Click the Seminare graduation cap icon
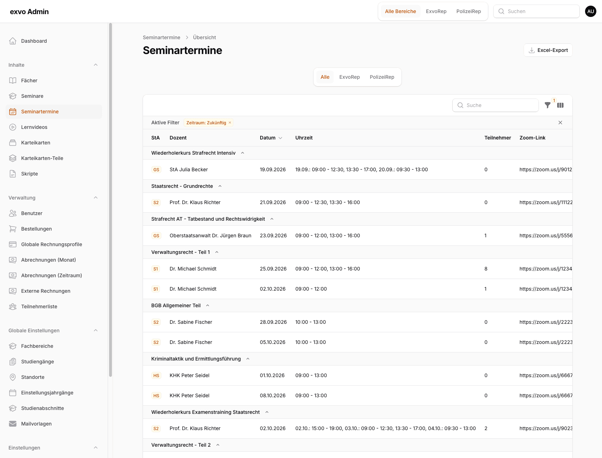The width and height of the screenshot is (602, 458). 13,96
